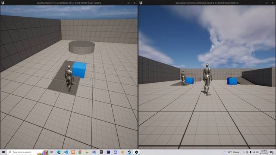Close the Client preview window
Viewport: 276px width, 155px height.
[273, 3]
